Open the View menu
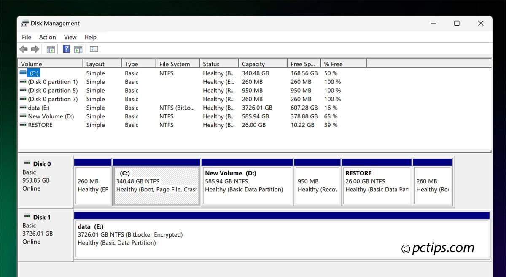The height and width of the screenshot is (277, 506). tap(70, 37)
